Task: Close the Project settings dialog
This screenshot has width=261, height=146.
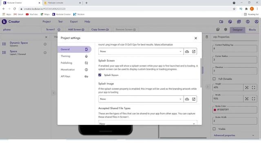Action: click(x=196, y=38)
